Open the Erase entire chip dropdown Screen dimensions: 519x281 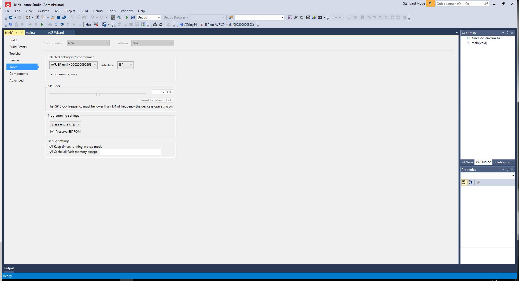(65, 124)
